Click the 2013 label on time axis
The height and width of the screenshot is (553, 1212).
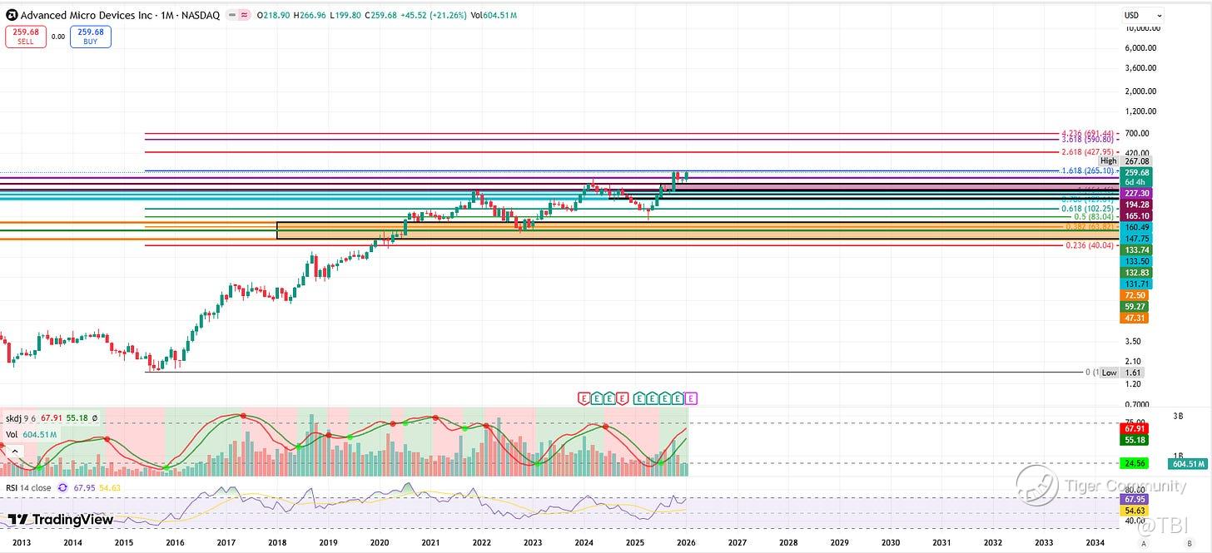point(21,543)
